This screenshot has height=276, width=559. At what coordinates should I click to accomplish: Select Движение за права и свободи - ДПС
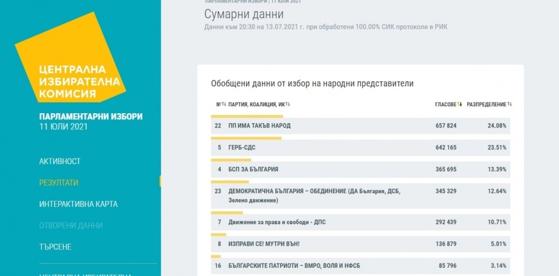(360, 222)
